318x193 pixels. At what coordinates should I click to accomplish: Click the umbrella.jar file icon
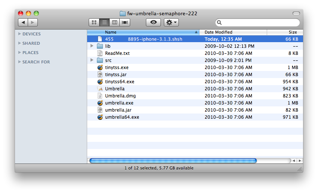click(x=100, y=110)
